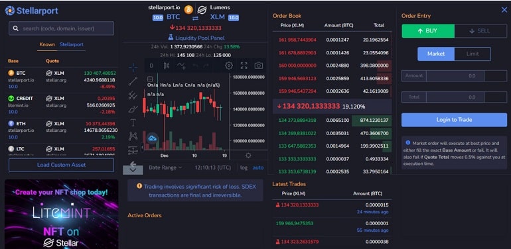Select the chart patterns tool
This screenshot has width=511, height=249.
133,136
